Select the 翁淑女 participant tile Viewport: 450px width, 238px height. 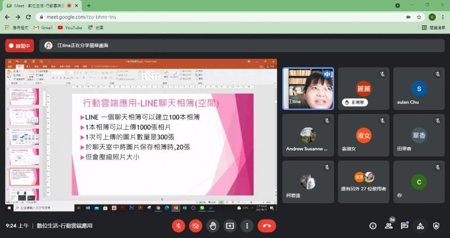click(363, 135)
